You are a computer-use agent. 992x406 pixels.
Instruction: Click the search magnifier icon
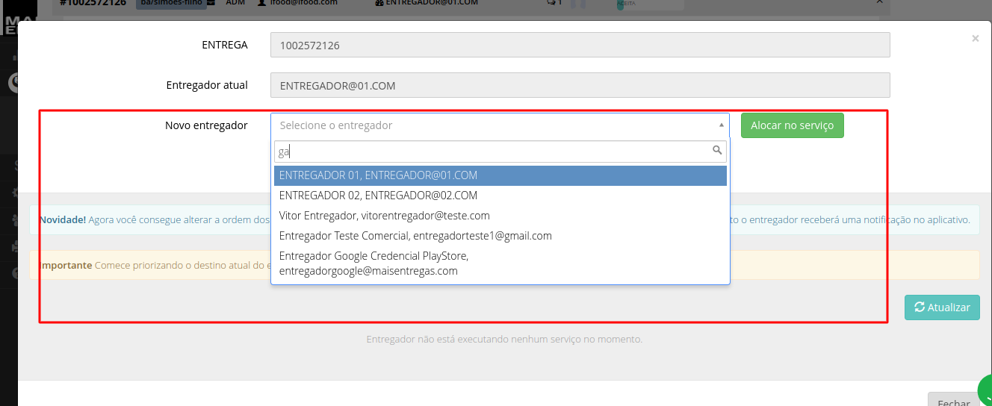coord(717,151)
